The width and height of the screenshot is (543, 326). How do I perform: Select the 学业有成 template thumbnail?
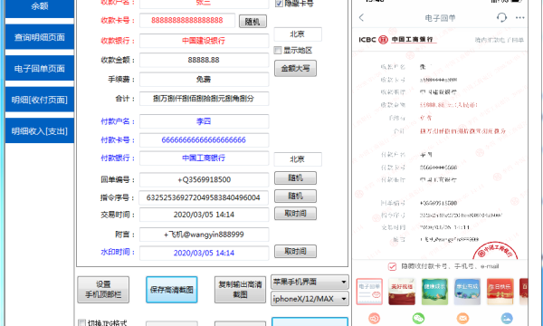[467, 292]
